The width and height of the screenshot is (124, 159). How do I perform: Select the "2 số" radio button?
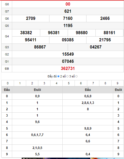pos(67,76)
